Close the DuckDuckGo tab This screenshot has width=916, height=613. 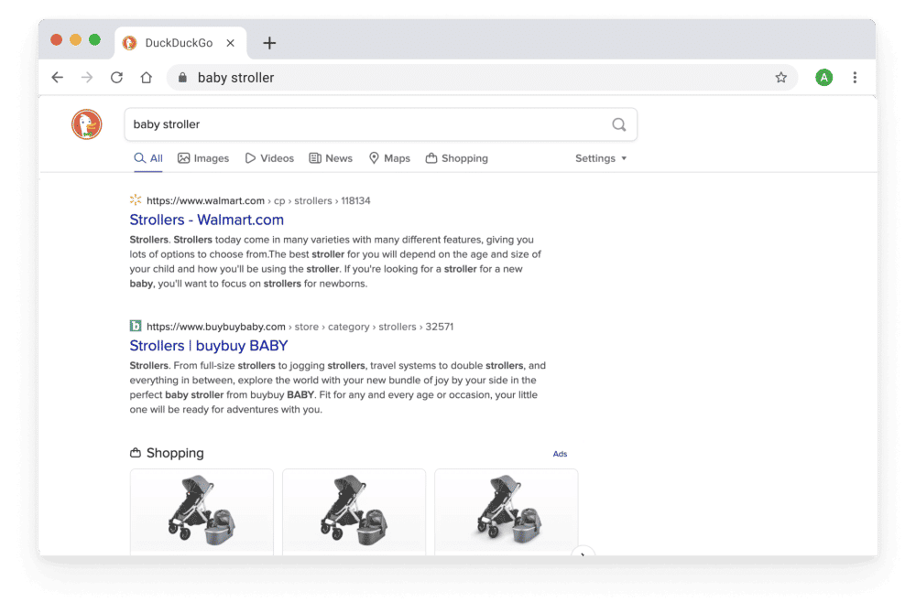pos(231,43)
